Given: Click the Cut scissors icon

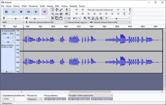Looking at the screenshot, I should pyautogui.click(x=53, y=18).
